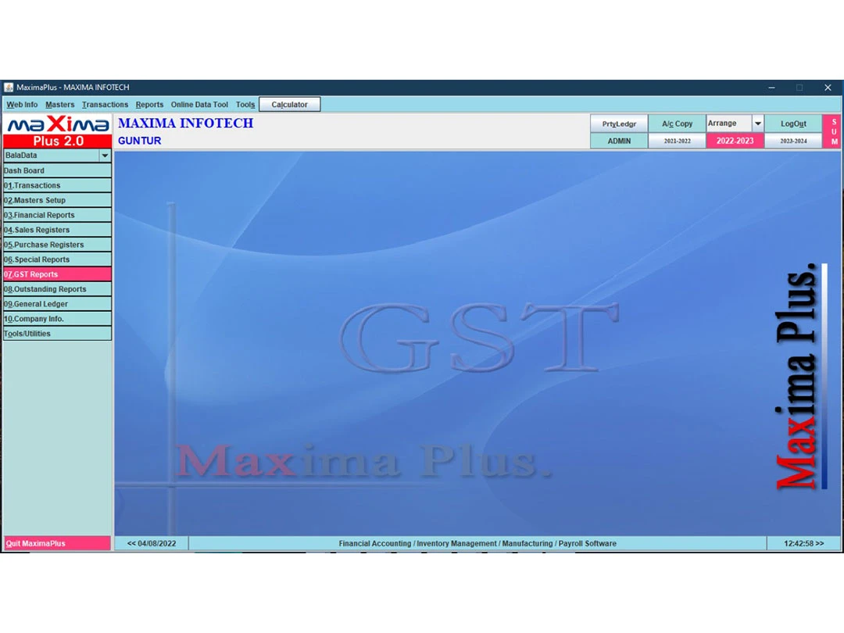This screenshot has height=633, width=844.
Task: Click the previous date arrow near 04/08/2022
Action: tap(131, 543)
